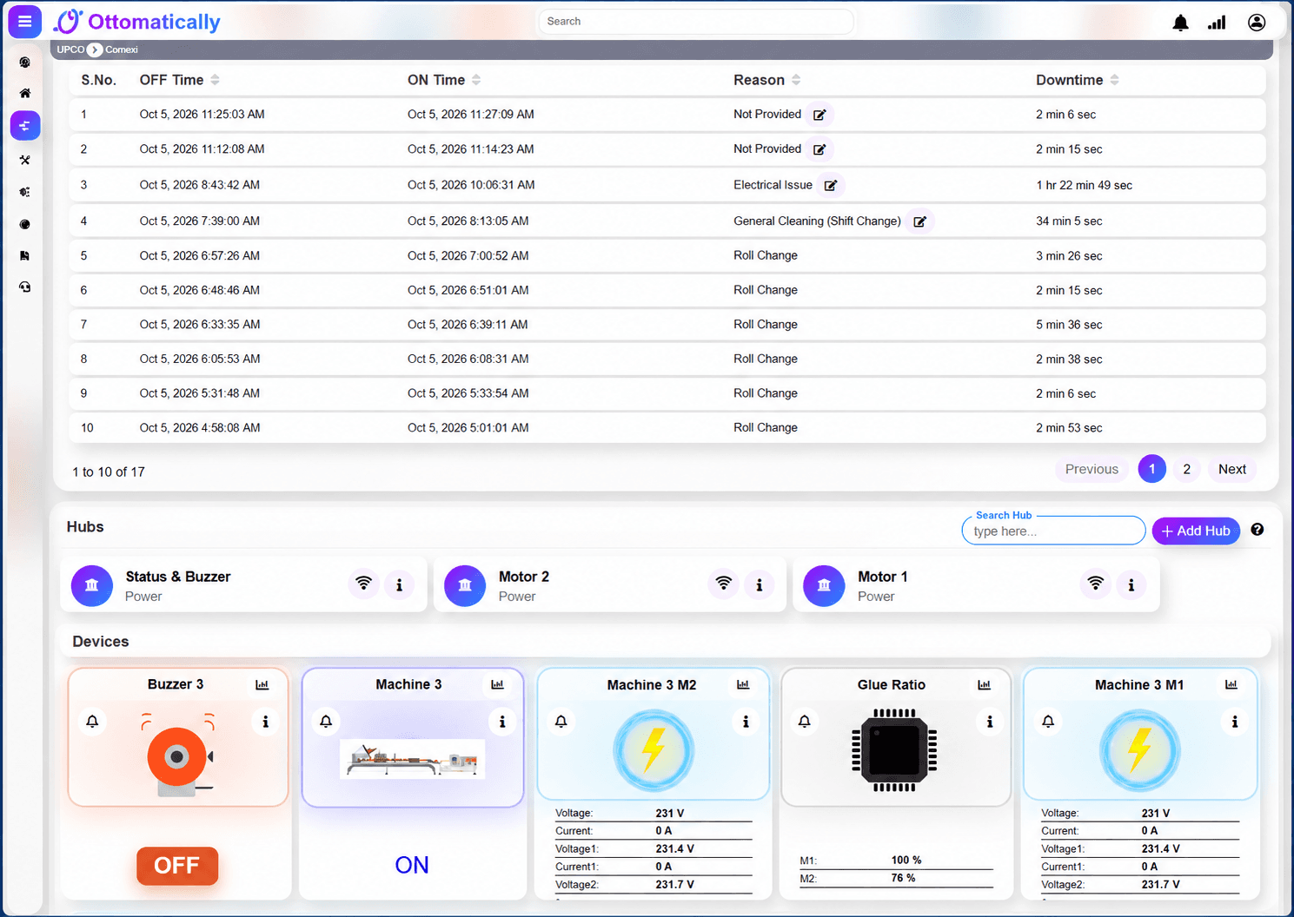
Task: Click the signal strength bars icon
Action: 1217,23
